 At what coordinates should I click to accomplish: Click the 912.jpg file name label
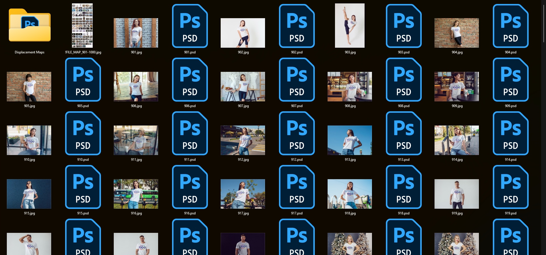coord(243,160)
